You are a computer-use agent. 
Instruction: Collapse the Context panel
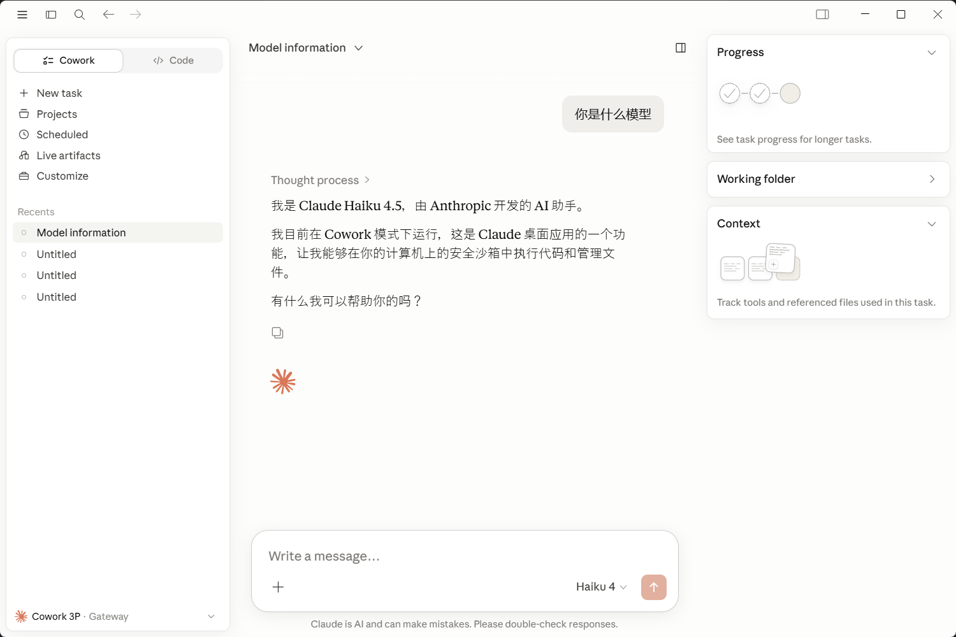(x=932, y=224)
